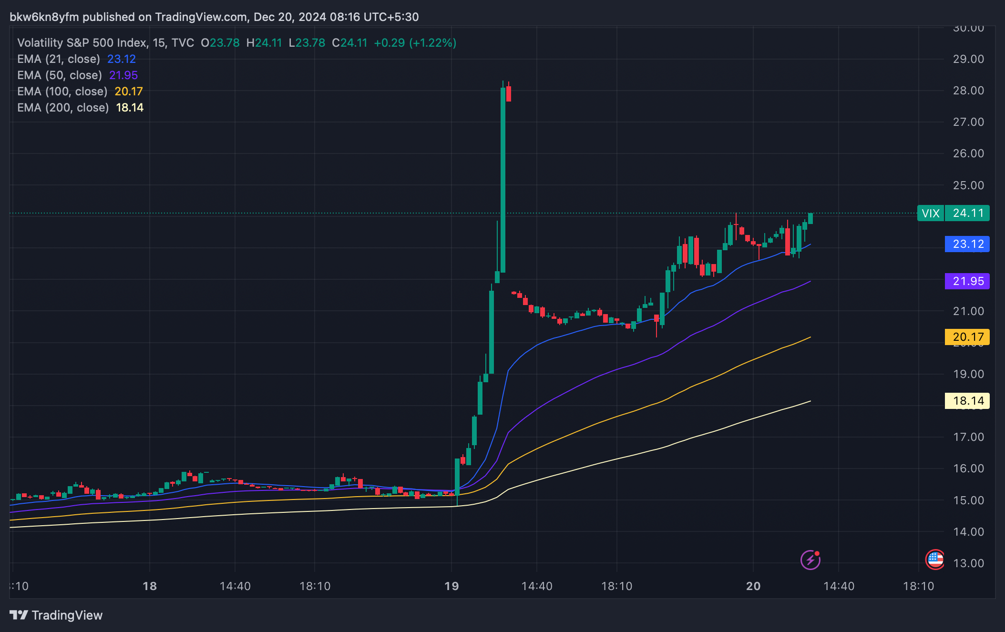The image size is (1005, 632).
Task: Click the Volatility S&P 500 Index title
Action: (x=82, y=43)
